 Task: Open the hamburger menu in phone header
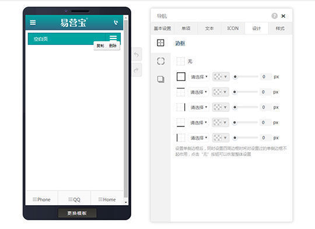(33, 23)
